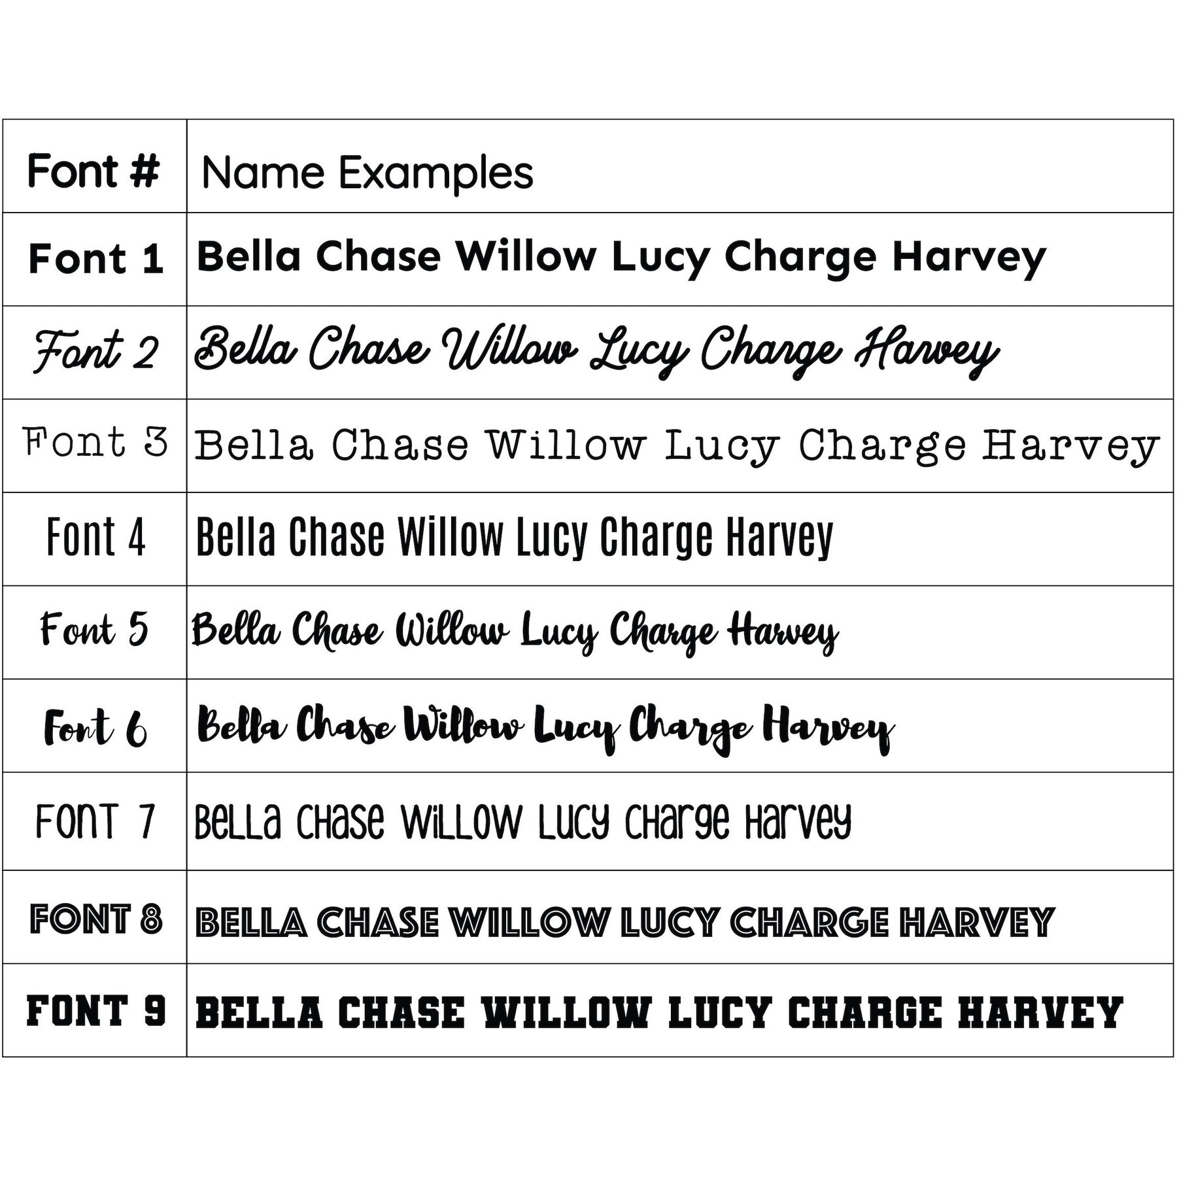
Task: Click the Font 6 brush script sample
Action: point(546,729)
